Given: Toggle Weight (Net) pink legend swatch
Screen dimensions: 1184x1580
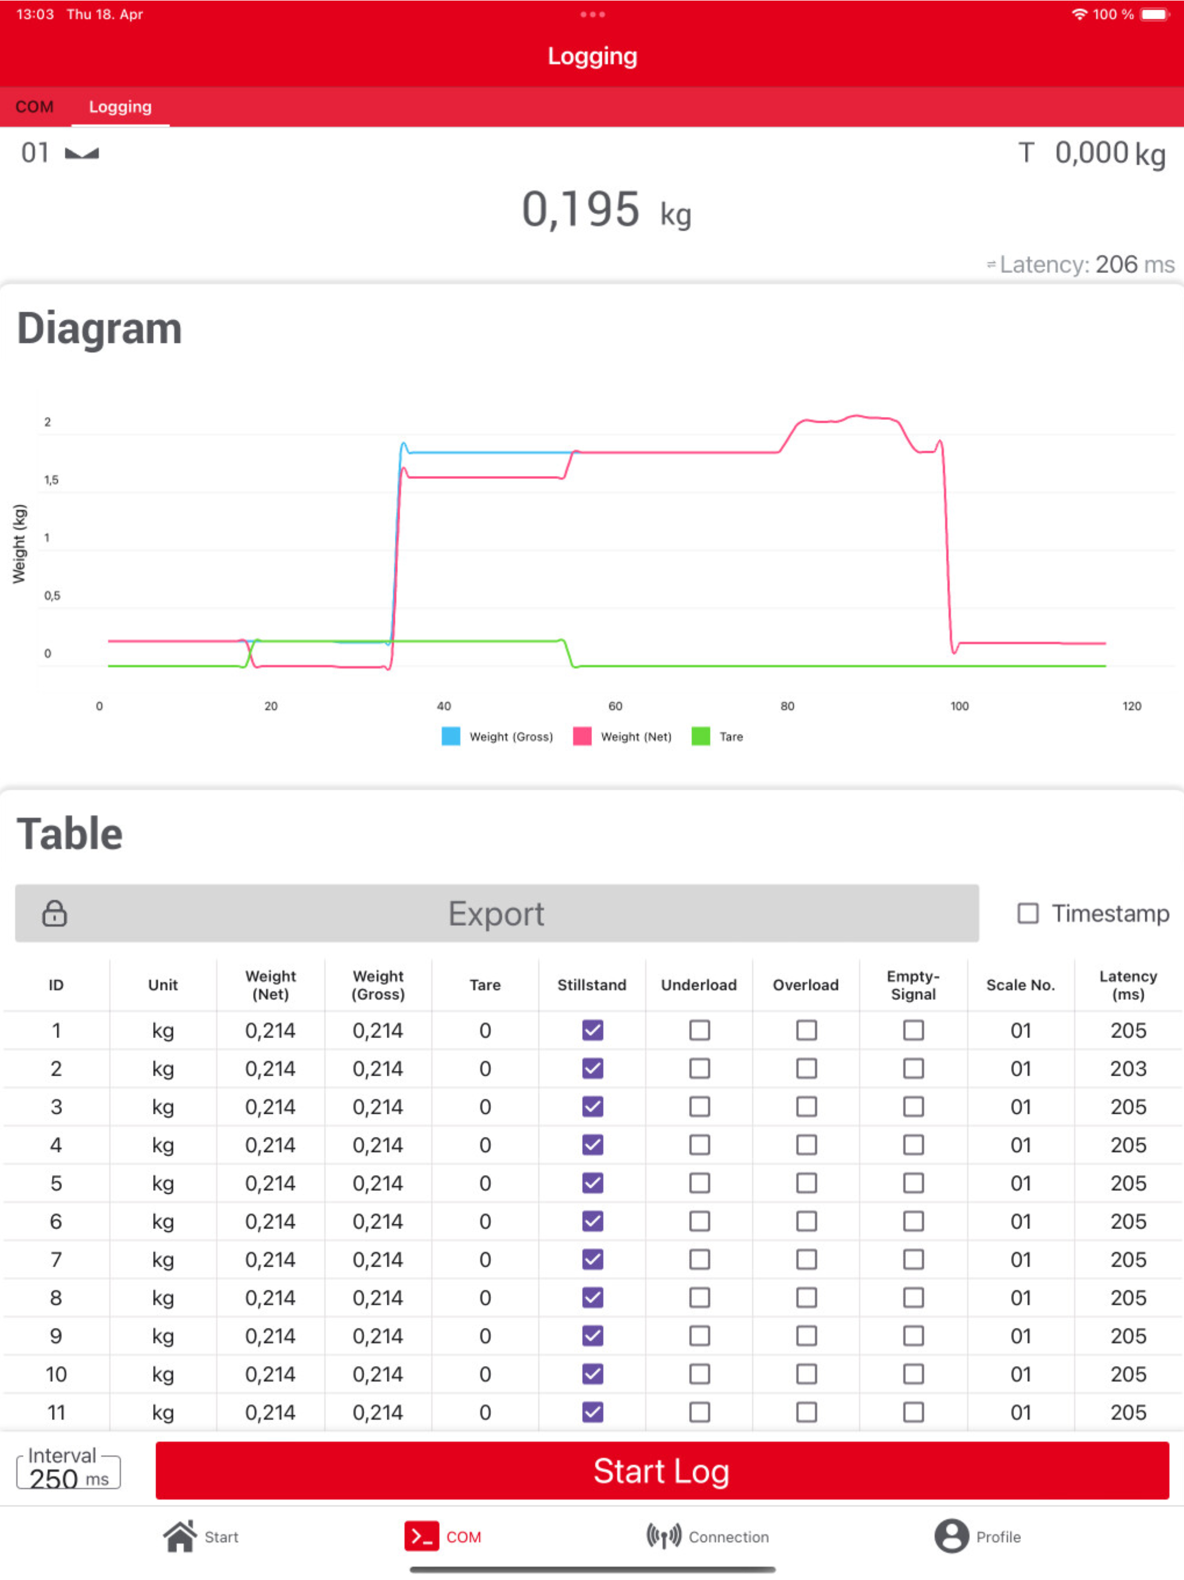Looking at the screenshot, I should (582, 736).
